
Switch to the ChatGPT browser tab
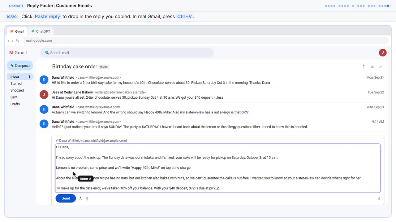coord(41,31)
